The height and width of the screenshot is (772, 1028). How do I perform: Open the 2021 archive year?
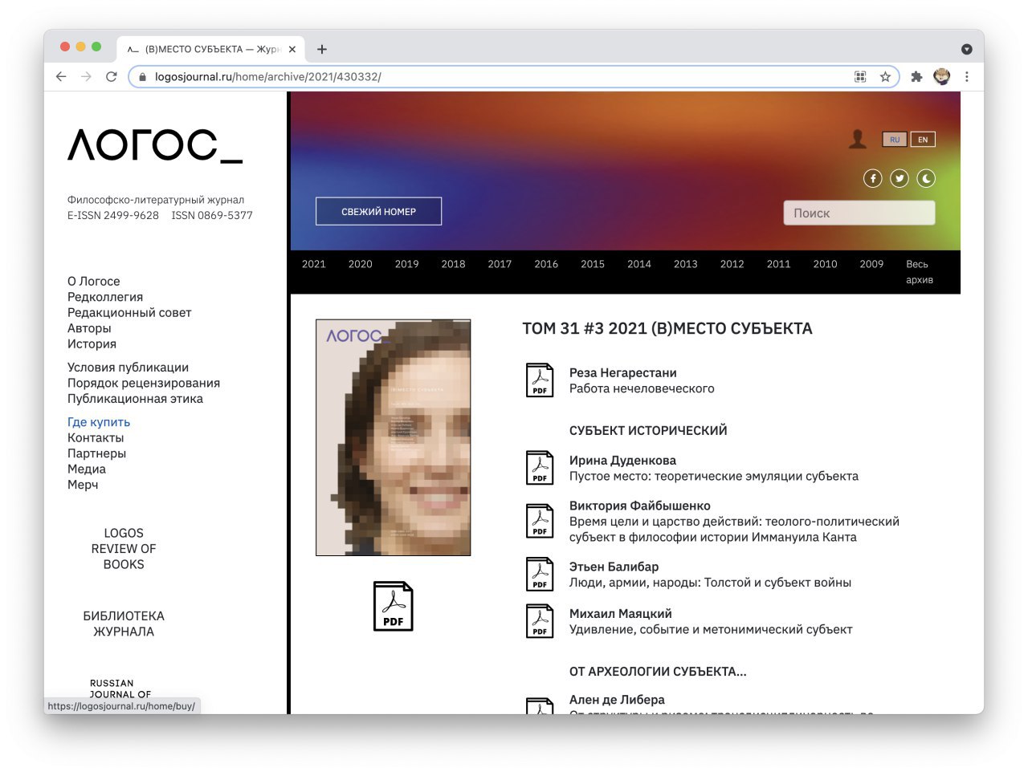(314, 264)
